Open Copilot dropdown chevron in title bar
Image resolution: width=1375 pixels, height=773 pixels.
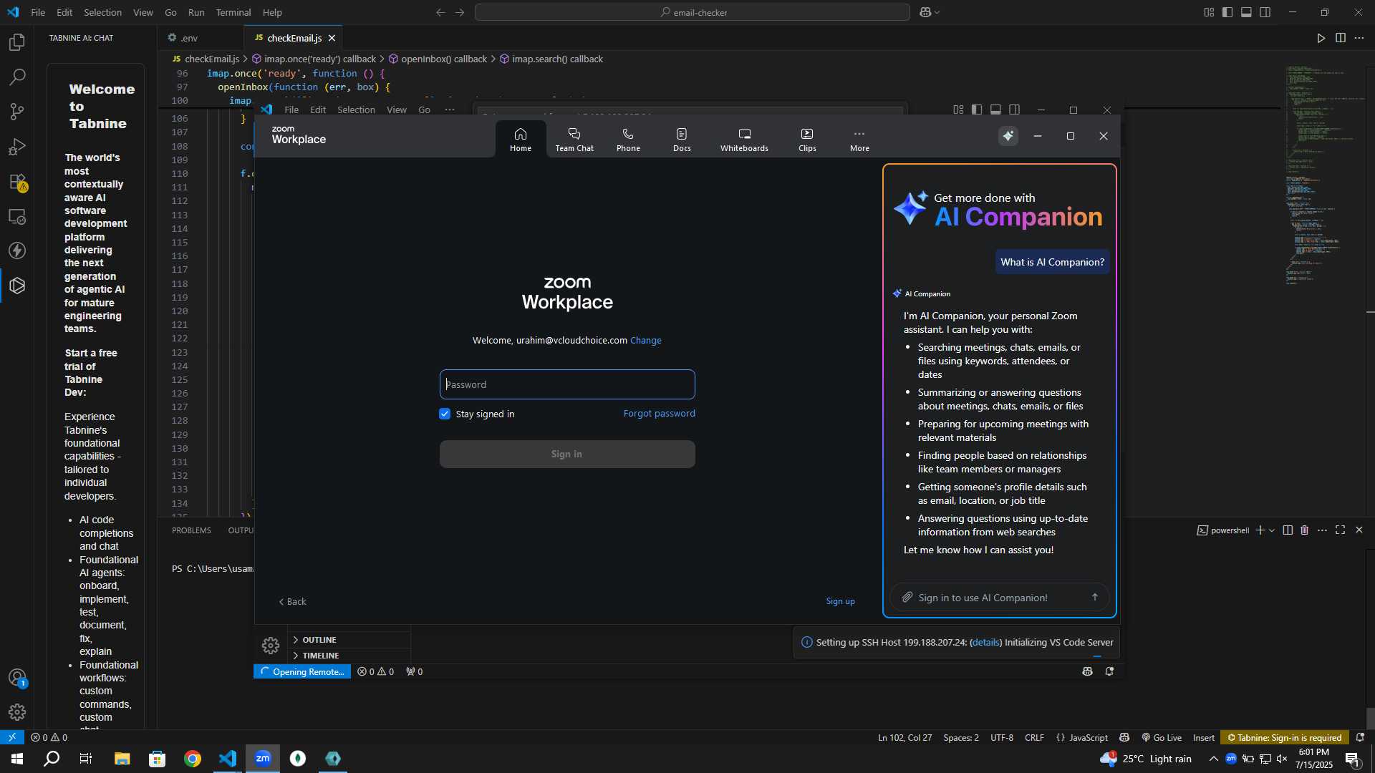[937, 12]
